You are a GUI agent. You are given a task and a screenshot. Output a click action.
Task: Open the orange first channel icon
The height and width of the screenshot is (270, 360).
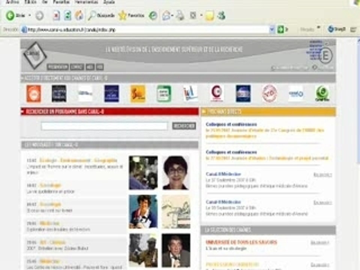pyautogui.click(x=34, y=93)
